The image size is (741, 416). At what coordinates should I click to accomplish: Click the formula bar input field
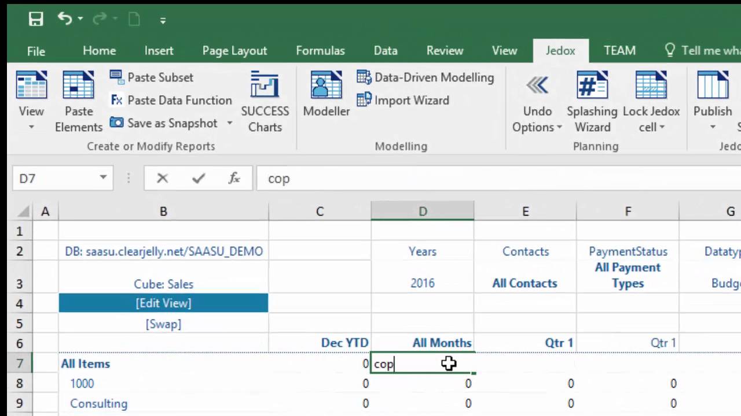(492, 179)
